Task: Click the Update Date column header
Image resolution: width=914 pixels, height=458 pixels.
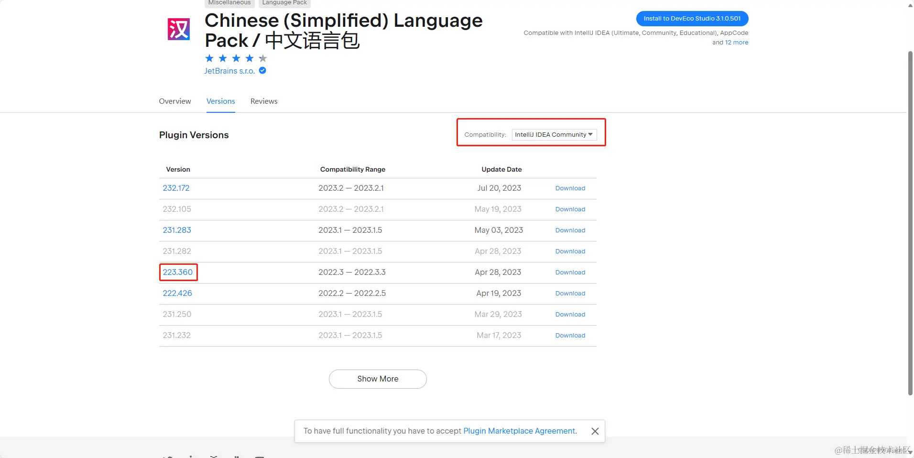Action: pos(501,170)
